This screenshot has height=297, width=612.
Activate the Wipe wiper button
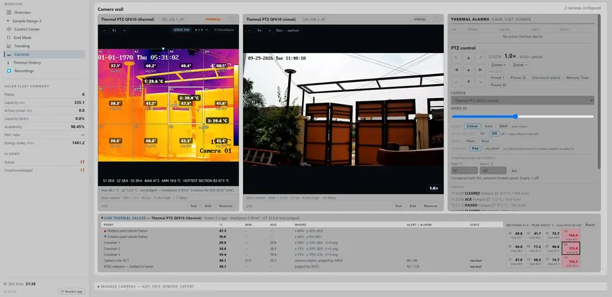(471, 141)
